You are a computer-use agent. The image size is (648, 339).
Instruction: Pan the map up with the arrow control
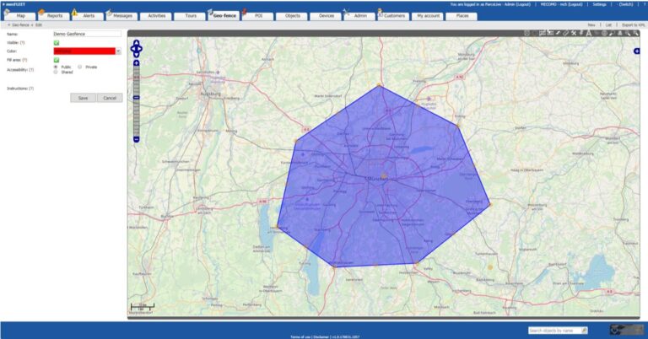[x=137, y=43]
